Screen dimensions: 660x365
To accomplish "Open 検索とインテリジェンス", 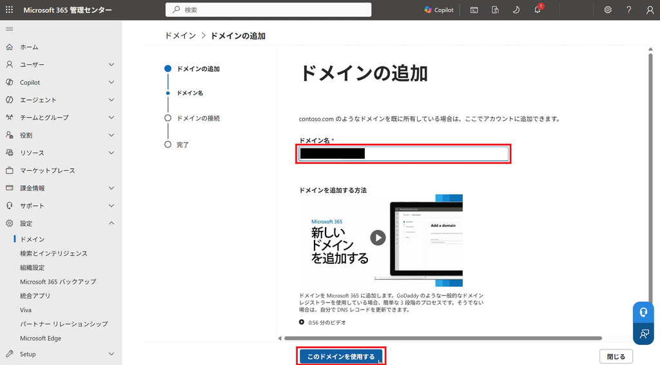I will 54,253.
